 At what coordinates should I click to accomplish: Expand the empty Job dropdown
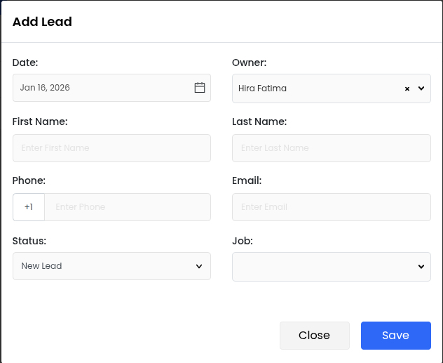coord(331,266)
